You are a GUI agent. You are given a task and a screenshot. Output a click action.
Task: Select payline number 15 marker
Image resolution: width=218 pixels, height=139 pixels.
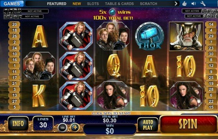211,107
